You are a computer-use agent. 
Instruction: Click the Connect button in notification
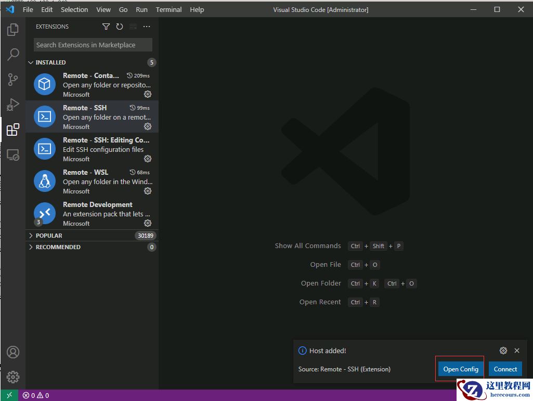(505, 369)
